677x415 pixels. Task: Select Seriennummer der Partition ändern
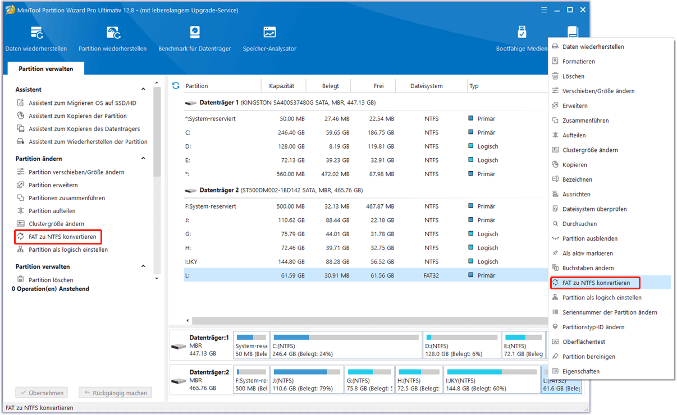coord(610,312)
